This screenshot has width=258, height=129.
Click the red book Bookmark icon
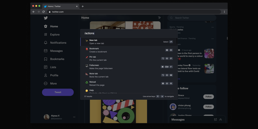pos(87,49)
